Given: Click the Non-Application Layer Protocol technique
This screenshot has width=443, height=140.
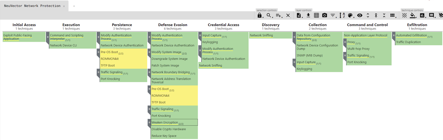Looking at the screenshot, I should point(365,35).
